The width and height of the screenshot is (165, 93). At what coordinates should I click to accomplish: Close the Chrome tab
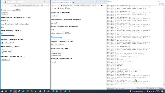[70, 2]
